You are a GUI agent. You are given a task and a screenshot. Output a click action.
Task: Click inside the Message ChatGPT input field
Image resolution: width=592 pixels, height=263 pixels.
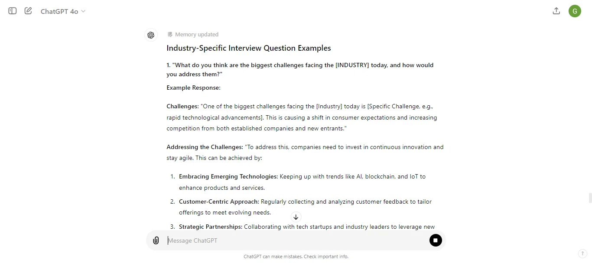(260, 240)
